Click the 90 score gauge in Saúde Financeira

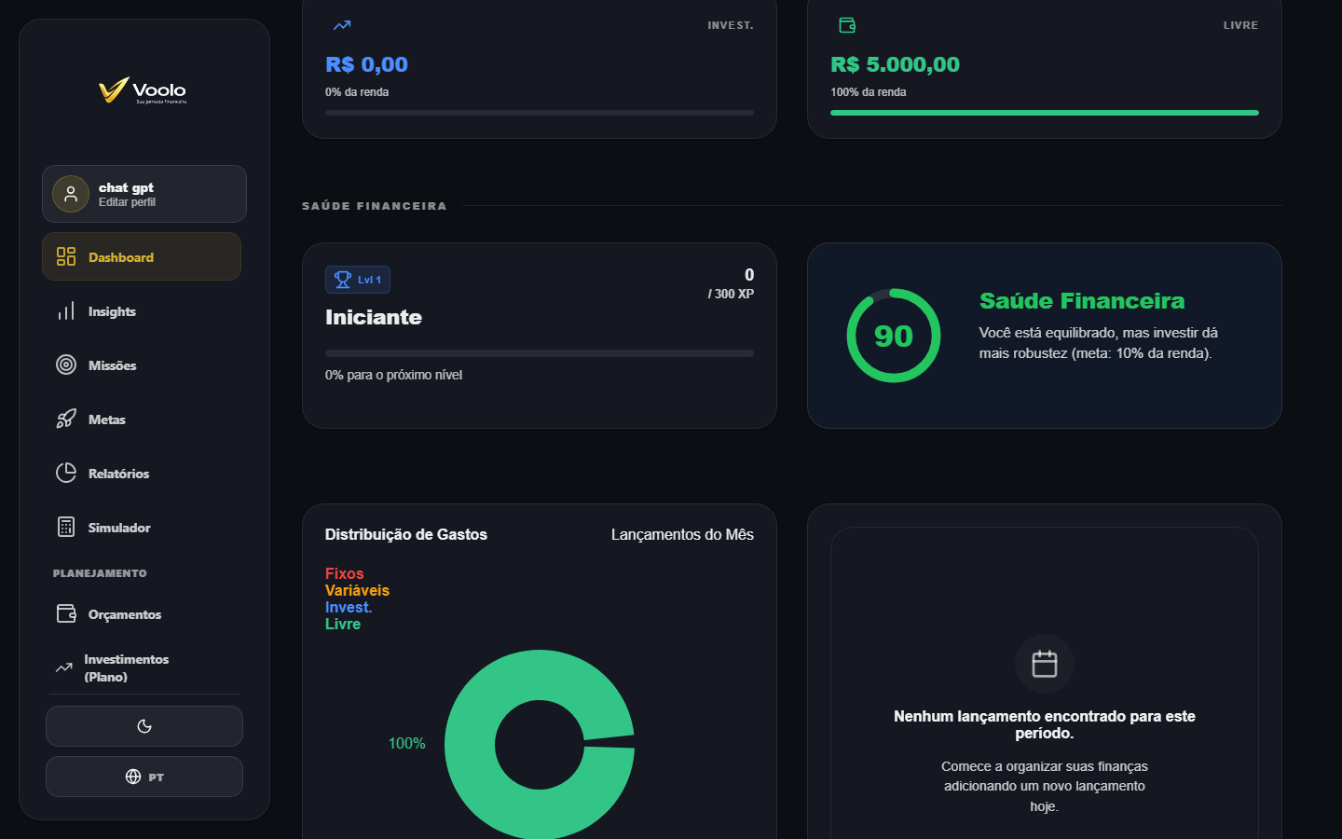pyautogui.click(x=893, y=336)
